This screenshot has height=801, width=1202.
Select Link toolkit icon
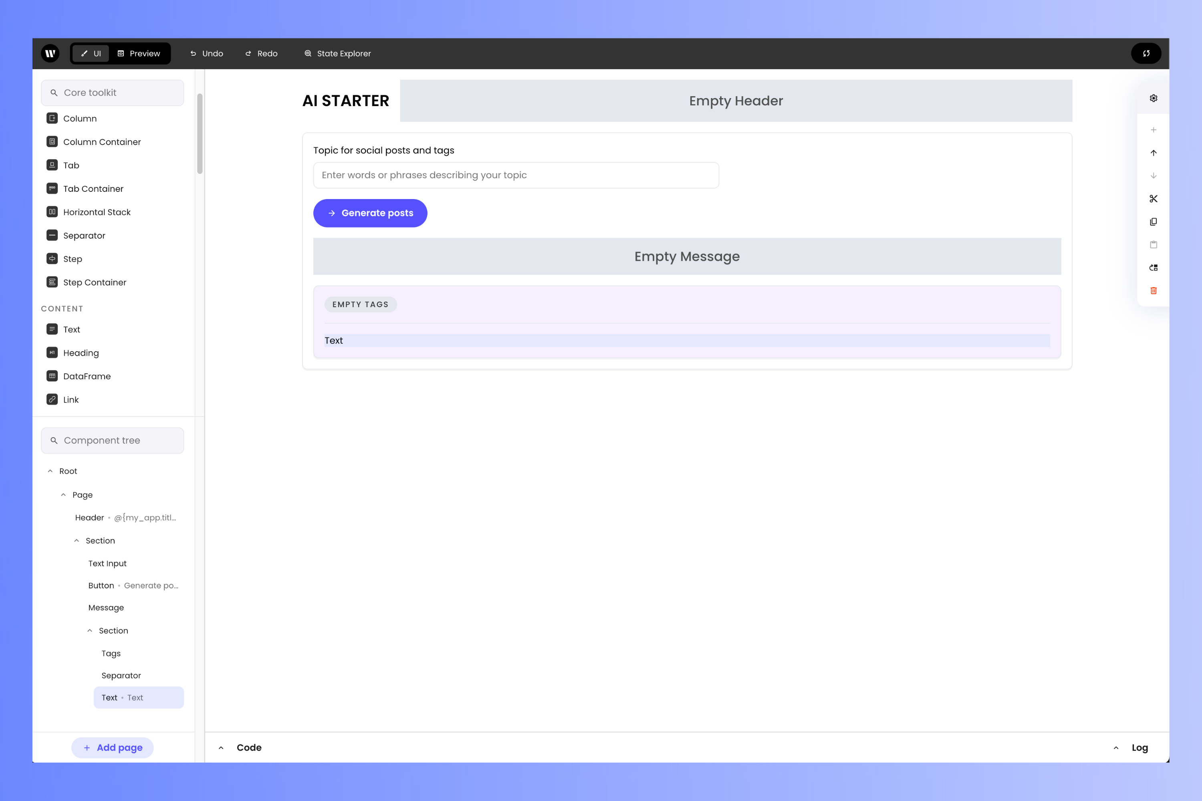(52, 399)
